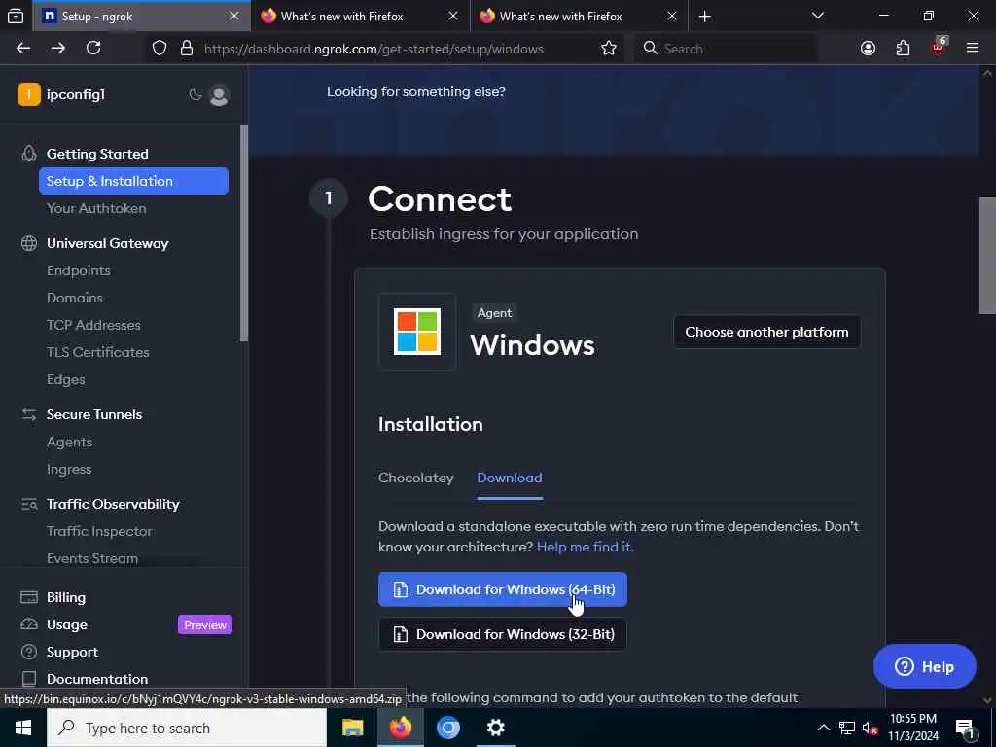Show hidden system tray icons
The width and height of the screenshot is (996, 747).
point(823,728)
